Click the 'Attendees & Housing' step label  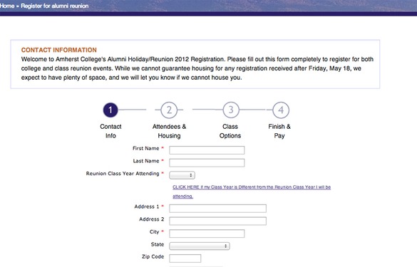(169, 131)
